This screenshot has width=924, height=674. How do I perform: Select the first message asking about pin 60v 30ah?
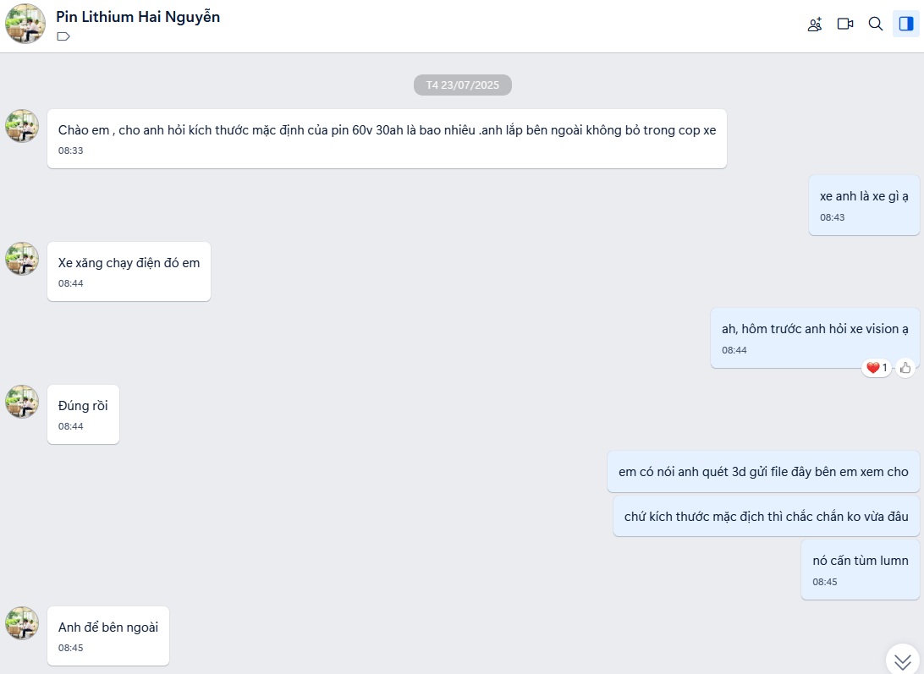[x=387, y=130]
